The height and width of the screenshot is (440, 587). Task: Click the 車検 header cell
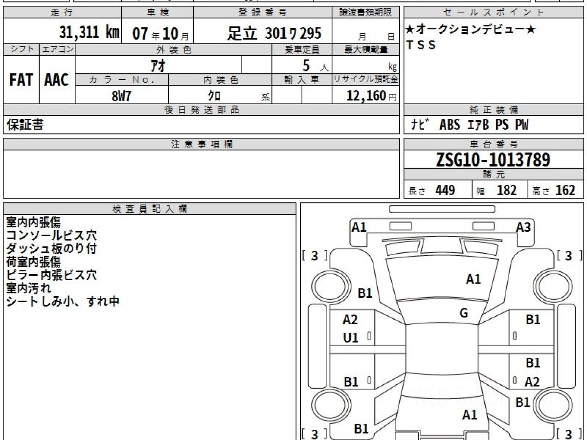[x=157, y=13]
